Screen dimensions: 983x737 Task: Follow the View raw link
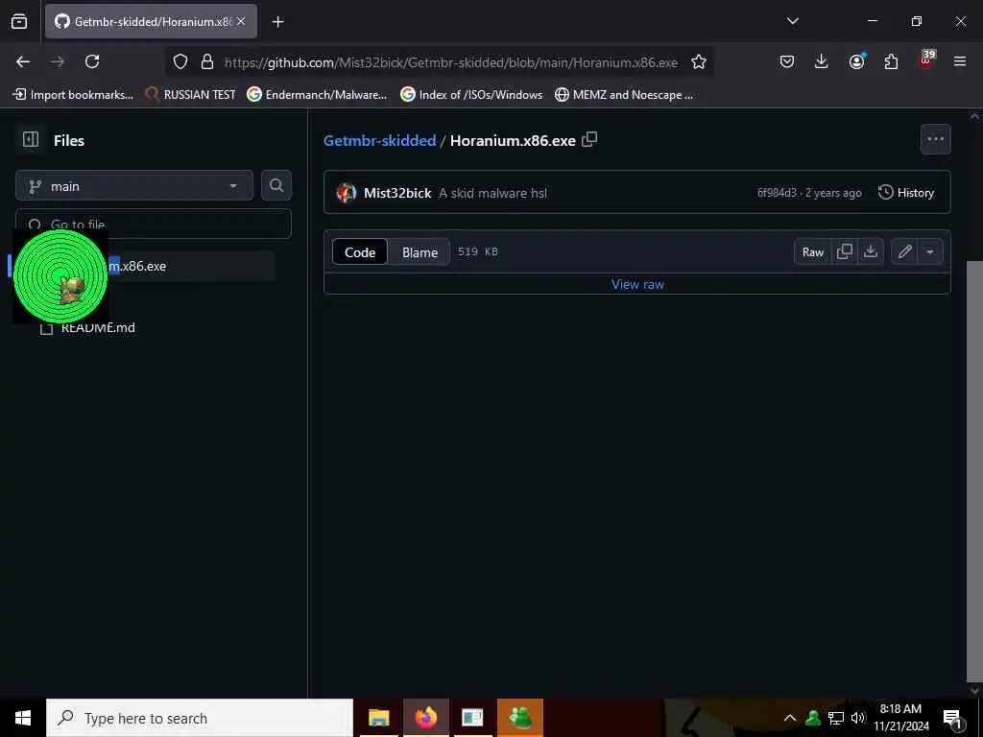coord(637,284)
